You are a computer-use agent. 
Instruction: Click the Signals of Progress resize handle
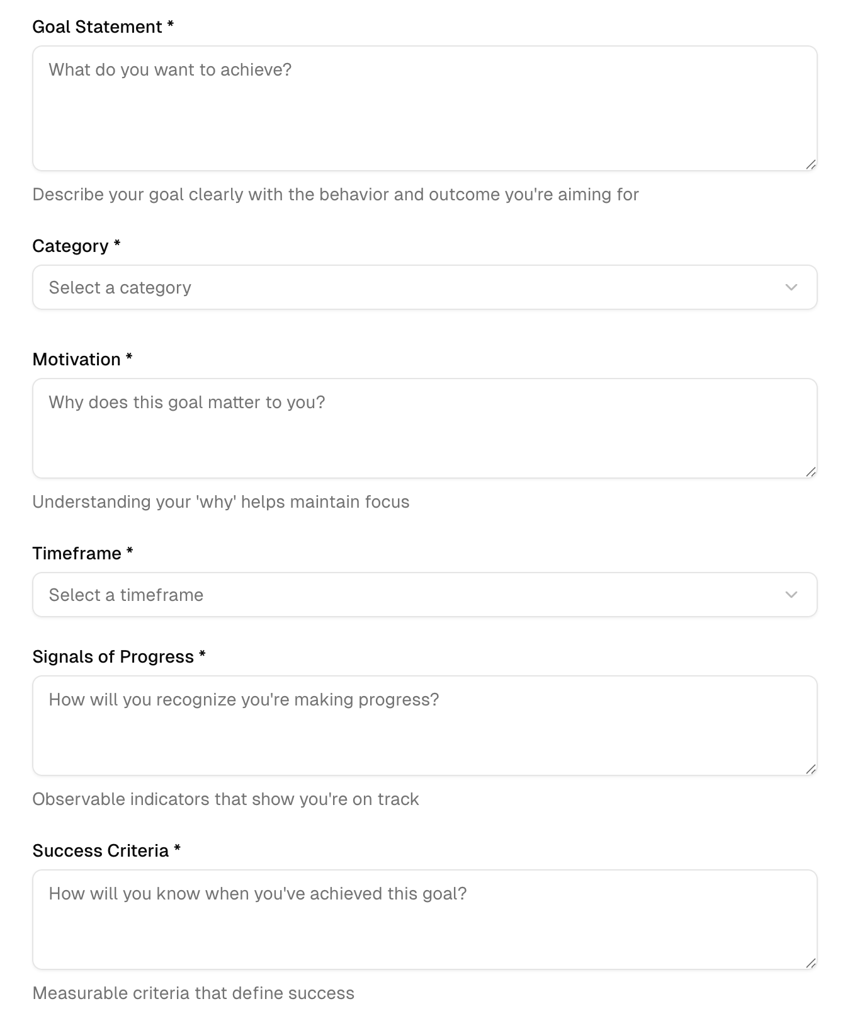811,769
